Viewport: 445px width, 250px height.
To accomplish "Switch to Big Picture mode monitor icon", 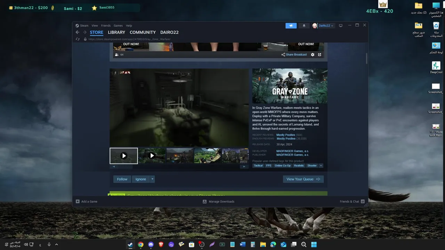I will pyautogui.click(x=341, y=26).
